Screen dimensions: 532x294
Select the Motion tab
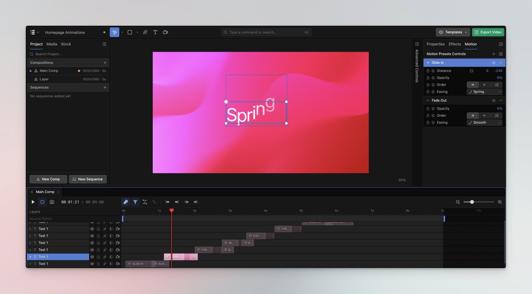tap(471, 44)
